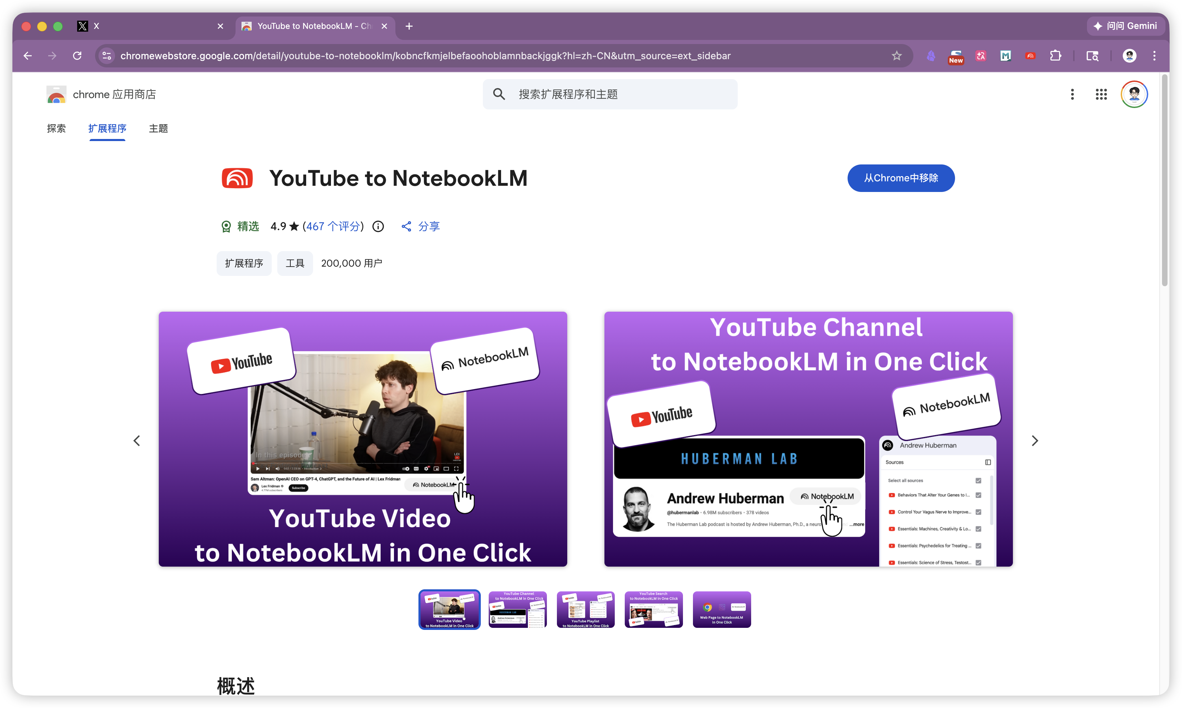Click the search magnifier icon
Image resolution: width=1182 pixels, height=708 pixels.
(x=499, y=95)
